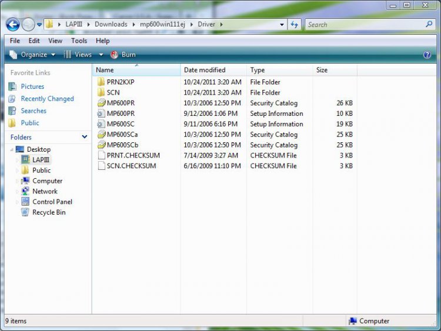The image size is (441, 331).
Task: Select the SCN folder icon
Action: (101, 92)
